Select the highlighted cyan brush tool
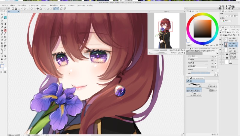This screenshot has height=136, width=240. (5, 18)
